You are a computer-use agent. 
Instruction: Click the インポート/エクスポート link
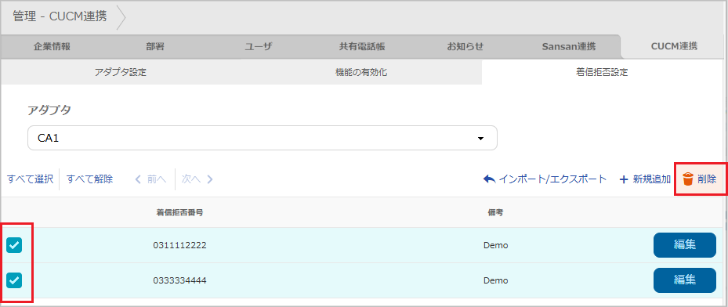click(x=552, y=179)
